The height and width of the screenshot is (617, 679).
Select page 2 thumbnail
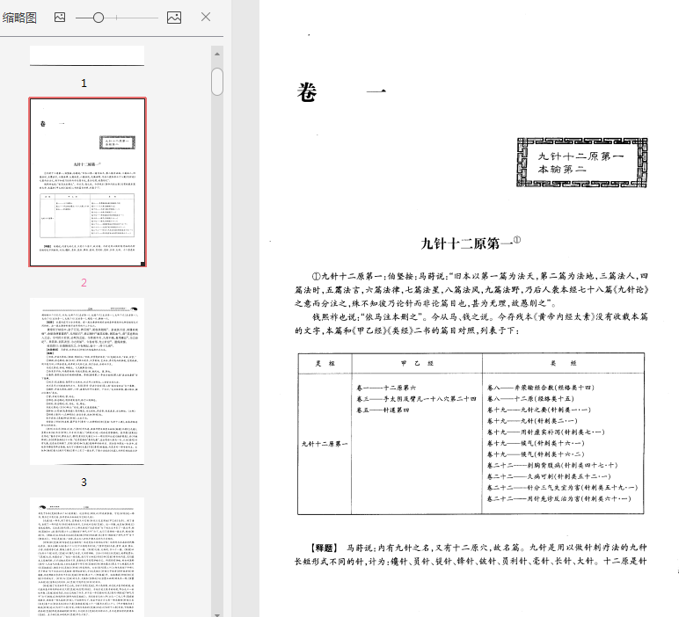click(87, 182)
